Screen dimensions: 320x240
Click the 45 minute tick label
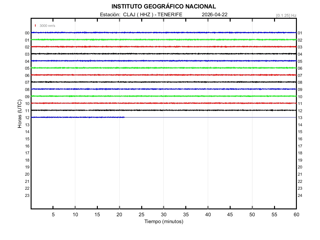[x=230, y=214]
